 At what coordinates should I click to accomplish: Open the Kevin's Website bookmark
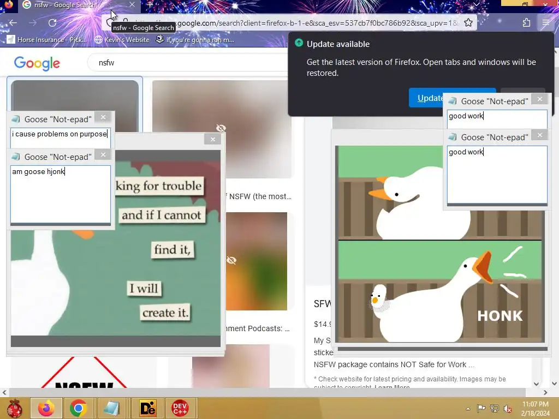(122, 39)
